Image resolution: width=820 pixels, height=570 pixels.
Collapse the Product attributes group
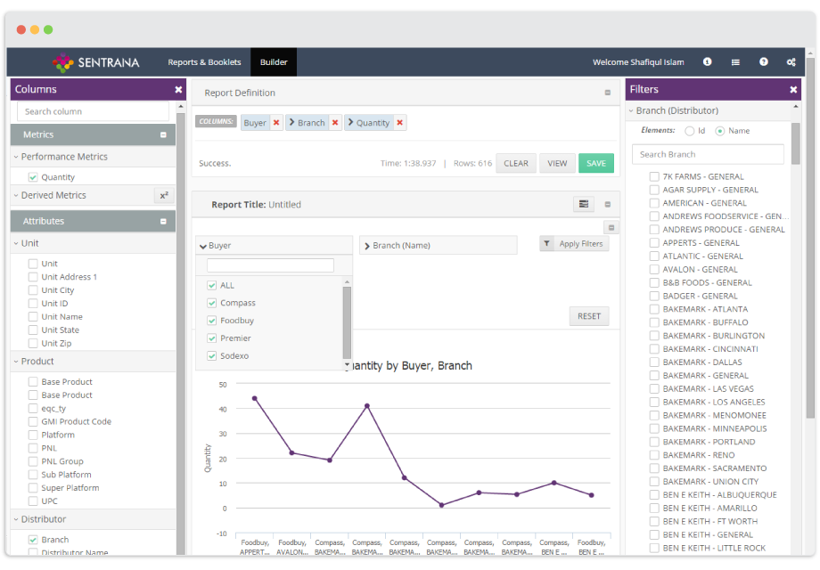tap(34, 361)
